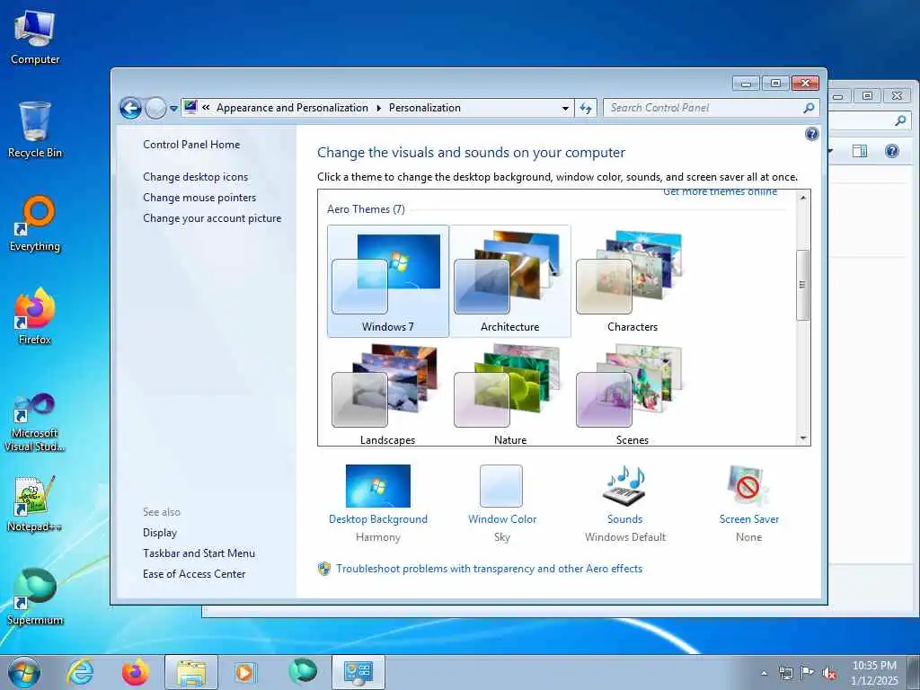The height and width of the screenshot is (690, 920).
Task: Select the Architecture theme
Action: (510, 281)
